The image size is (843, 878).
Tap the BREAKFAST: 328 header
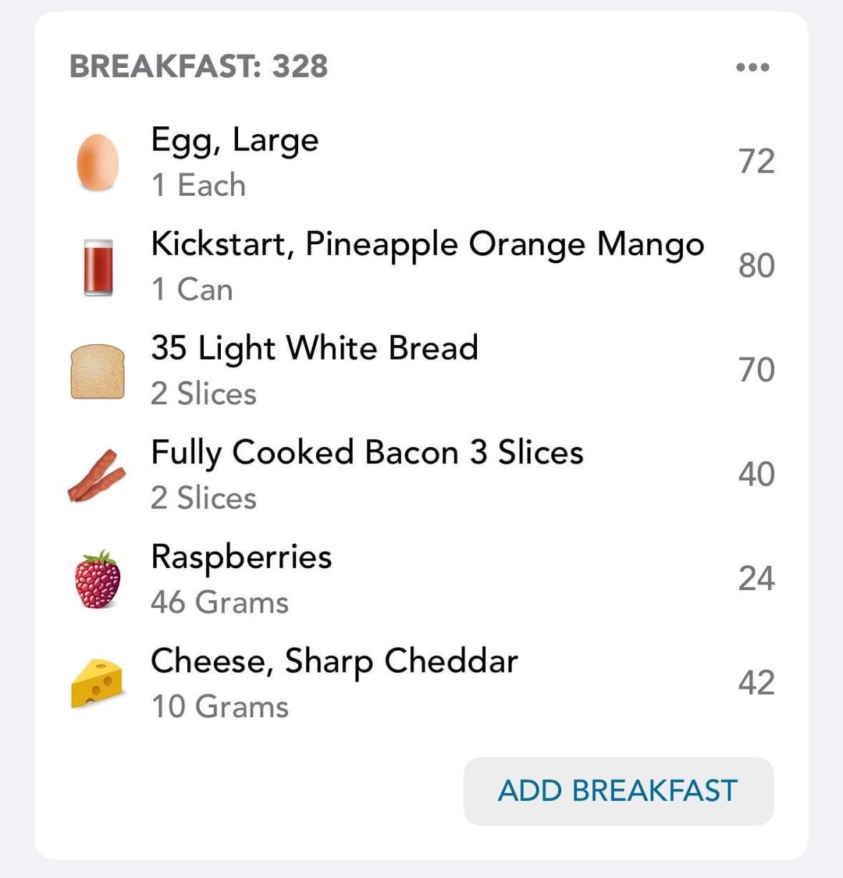click(198, 66)
